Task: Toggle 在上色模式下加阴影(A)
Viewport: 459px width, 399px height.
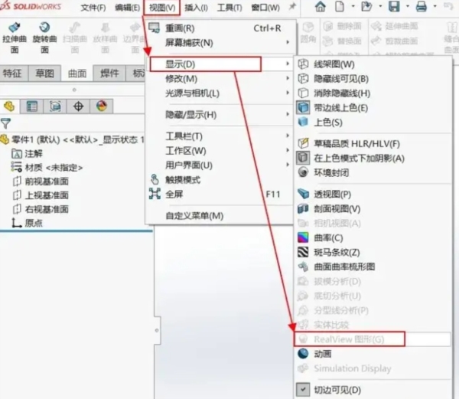Action: (373, 159)
